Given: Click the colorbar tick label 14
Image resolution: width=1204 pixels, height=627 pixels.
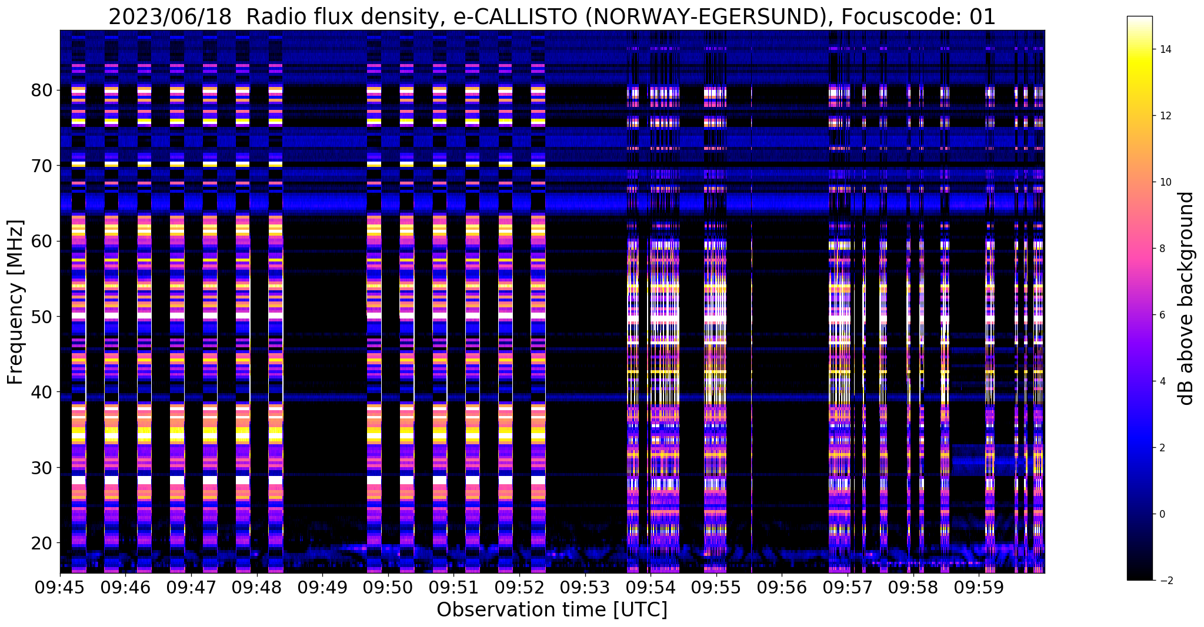Looking at the screenshot, I should tap(1165, 49).
